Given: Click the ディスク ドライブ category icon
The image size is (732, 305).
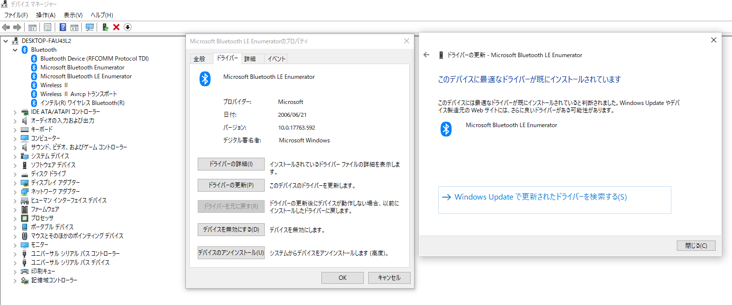Looking at the screenshot, I should 25,174.
